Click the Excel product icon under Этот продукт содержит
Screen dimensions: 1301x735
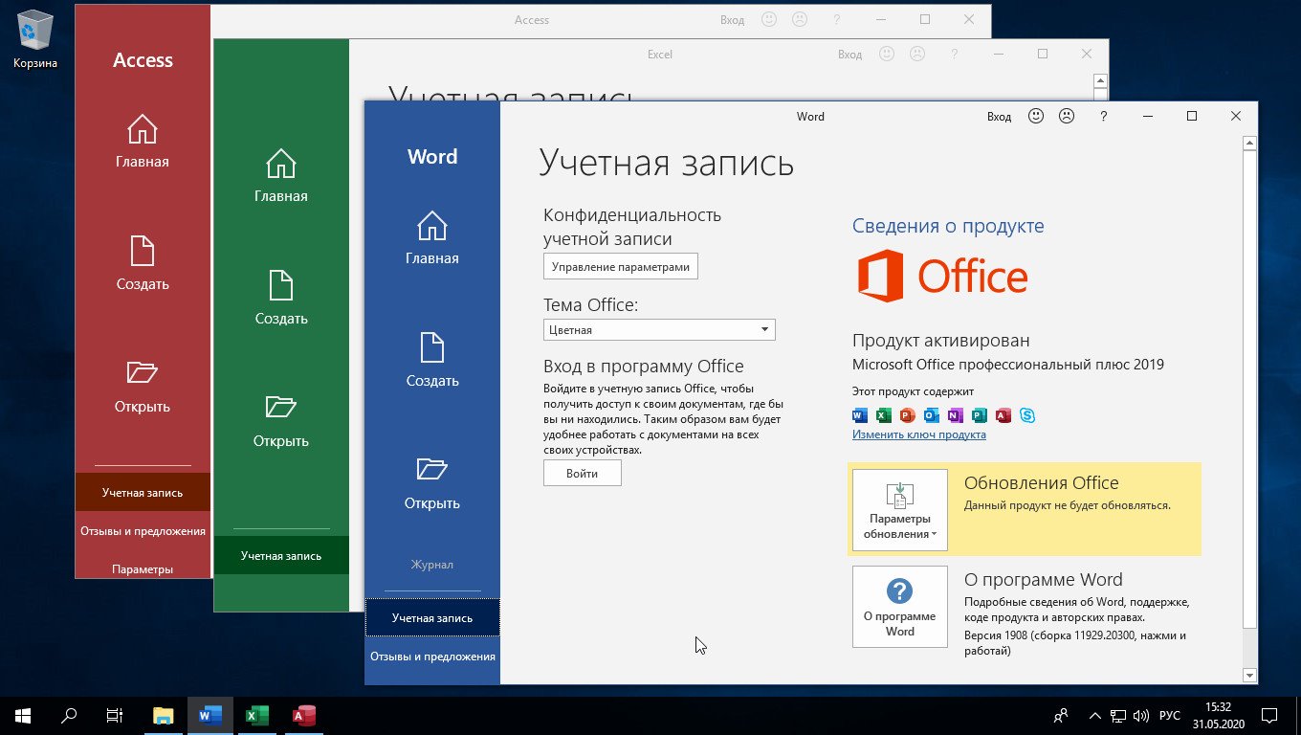(x=883, y=414)
